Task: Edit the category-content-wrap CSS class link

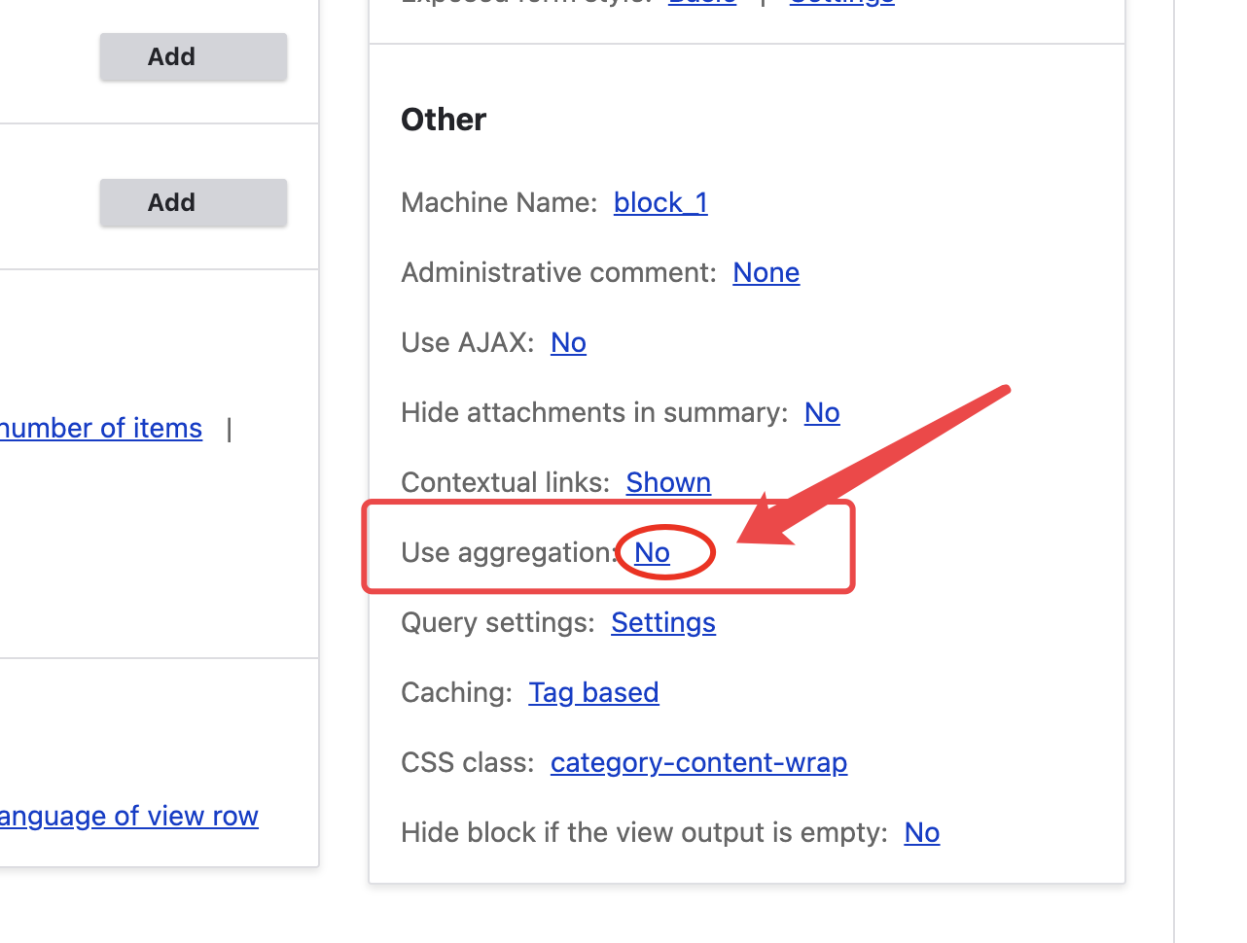Action: tap(698, 762)
